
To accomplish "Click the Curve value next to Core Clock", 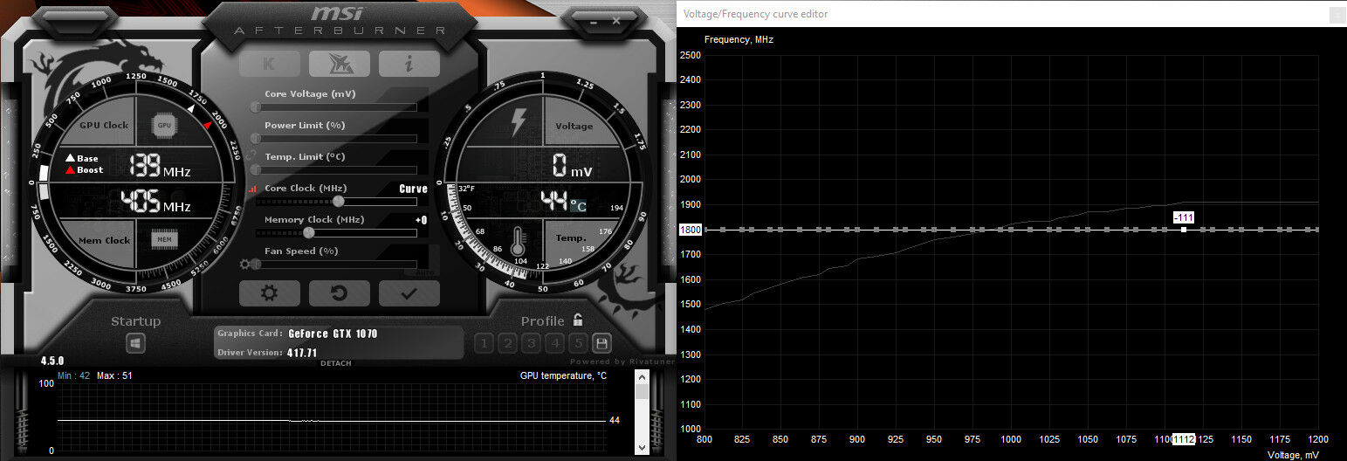I will [413, 189].
